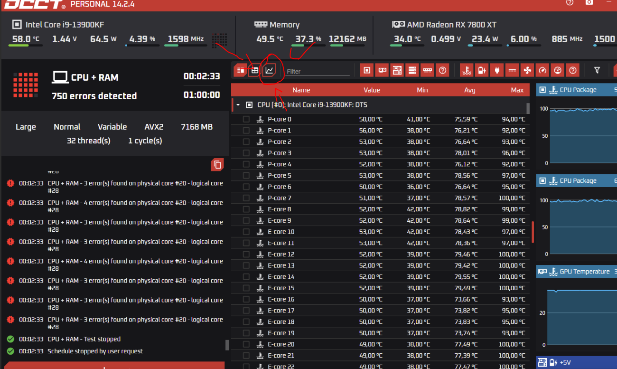Show only fan sensors

(x=527, y=70)
